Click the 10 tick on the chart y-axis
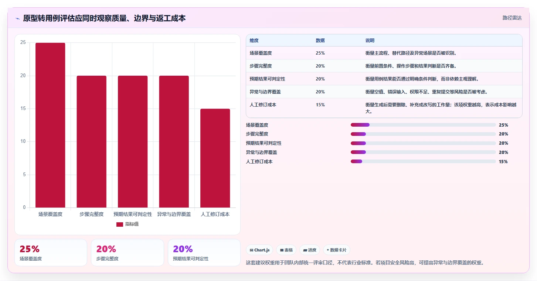 point(23,141)
